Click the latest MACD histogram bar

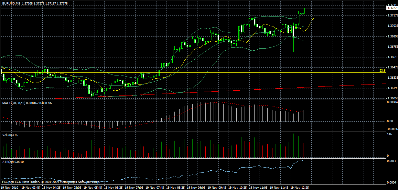tap(304, 115)
